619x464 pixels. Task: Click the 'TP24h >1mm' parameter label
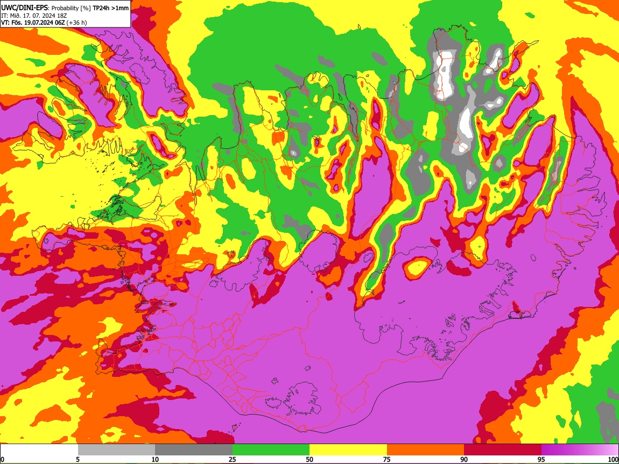click(x=110, y=8)
